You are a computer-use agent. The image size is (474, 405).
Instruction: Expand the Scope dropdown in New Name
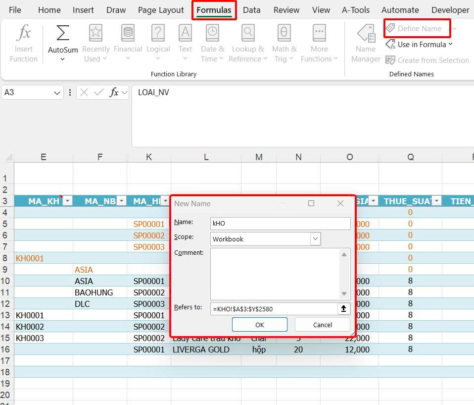315,239
